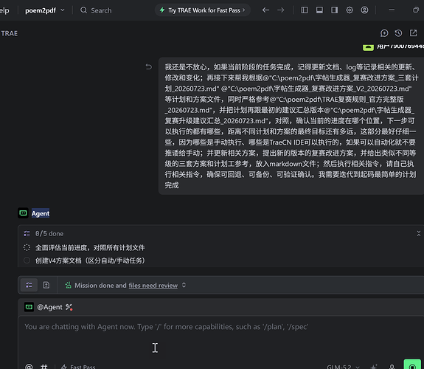424x369 pixels.
Task: Click the Agent avatar icon in response
Action: point(23,213)
